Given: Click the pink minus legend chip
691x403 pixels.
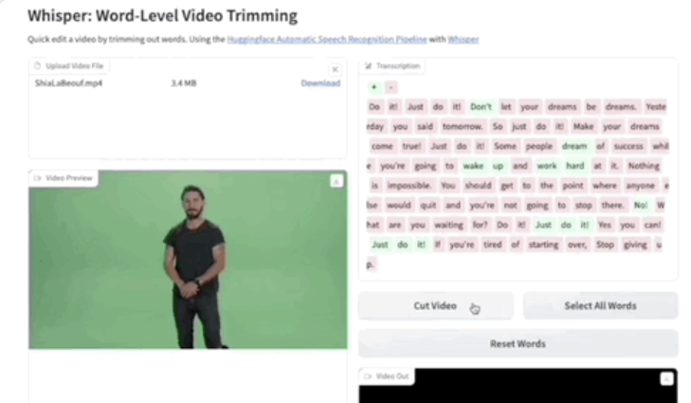Looking at the screenshot, I should 391,87.
